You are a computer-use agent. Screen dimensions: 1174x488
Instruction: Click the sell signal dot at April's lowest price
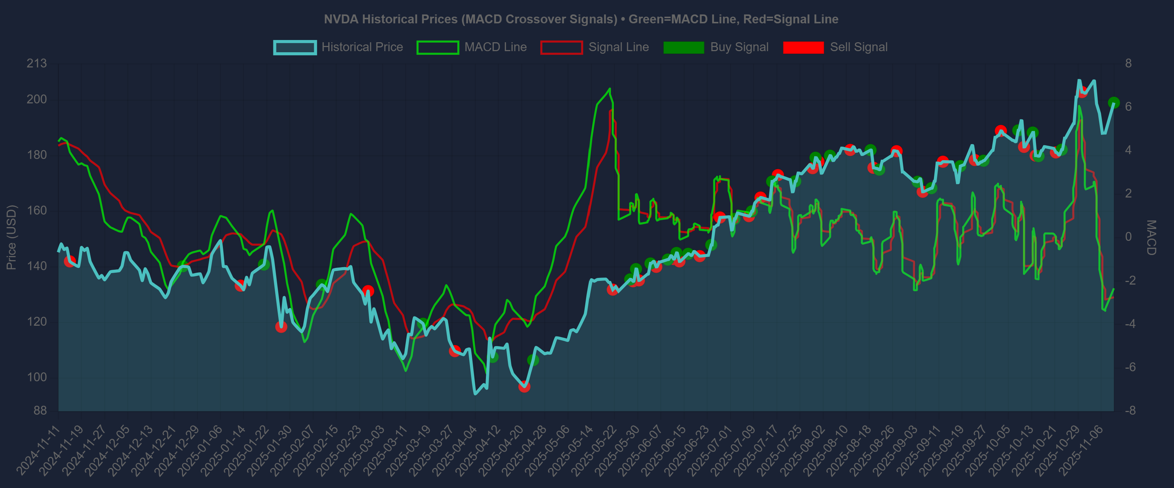point(524,386)
